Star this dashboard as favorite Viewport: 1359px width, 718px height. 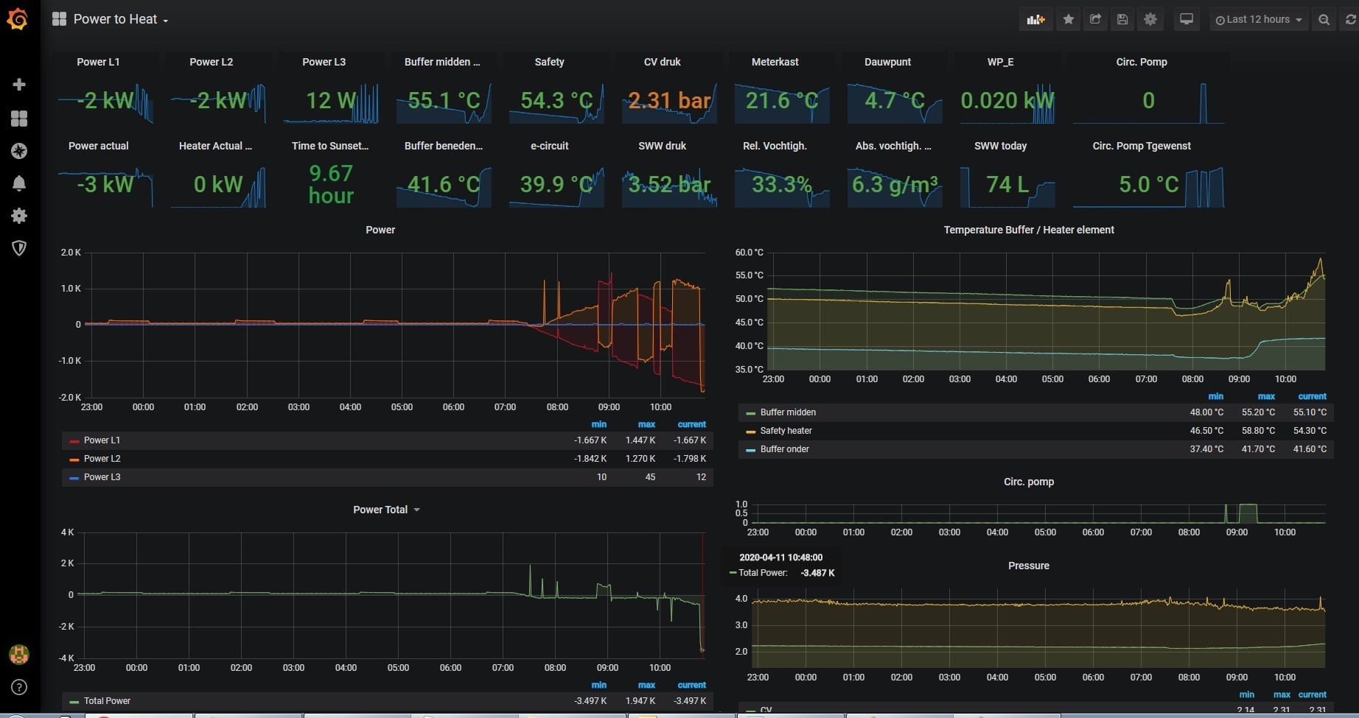[1069, 20]
